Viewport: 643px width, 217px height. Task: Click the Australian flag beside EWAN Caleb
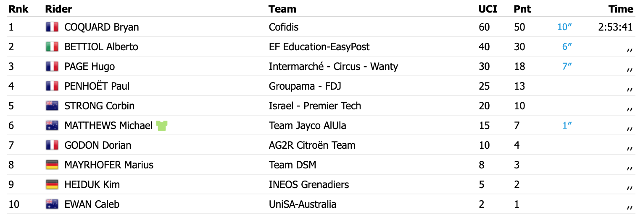point(52,204)
